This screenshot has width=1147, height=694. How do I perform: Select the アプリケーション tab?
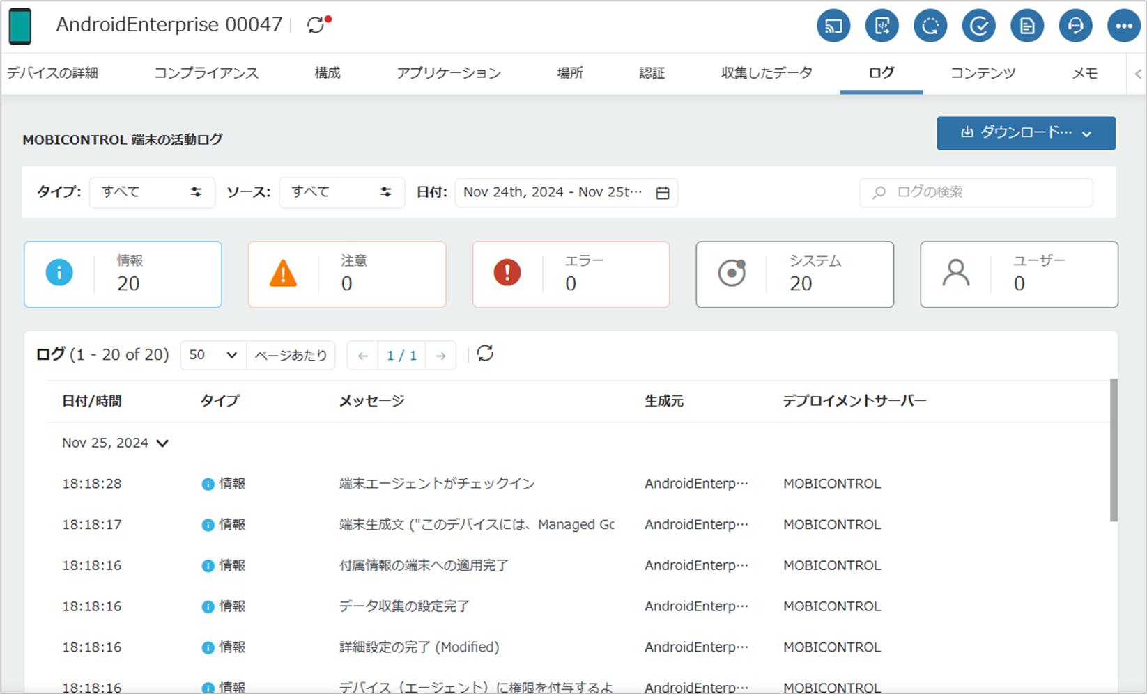click(449, 73)
